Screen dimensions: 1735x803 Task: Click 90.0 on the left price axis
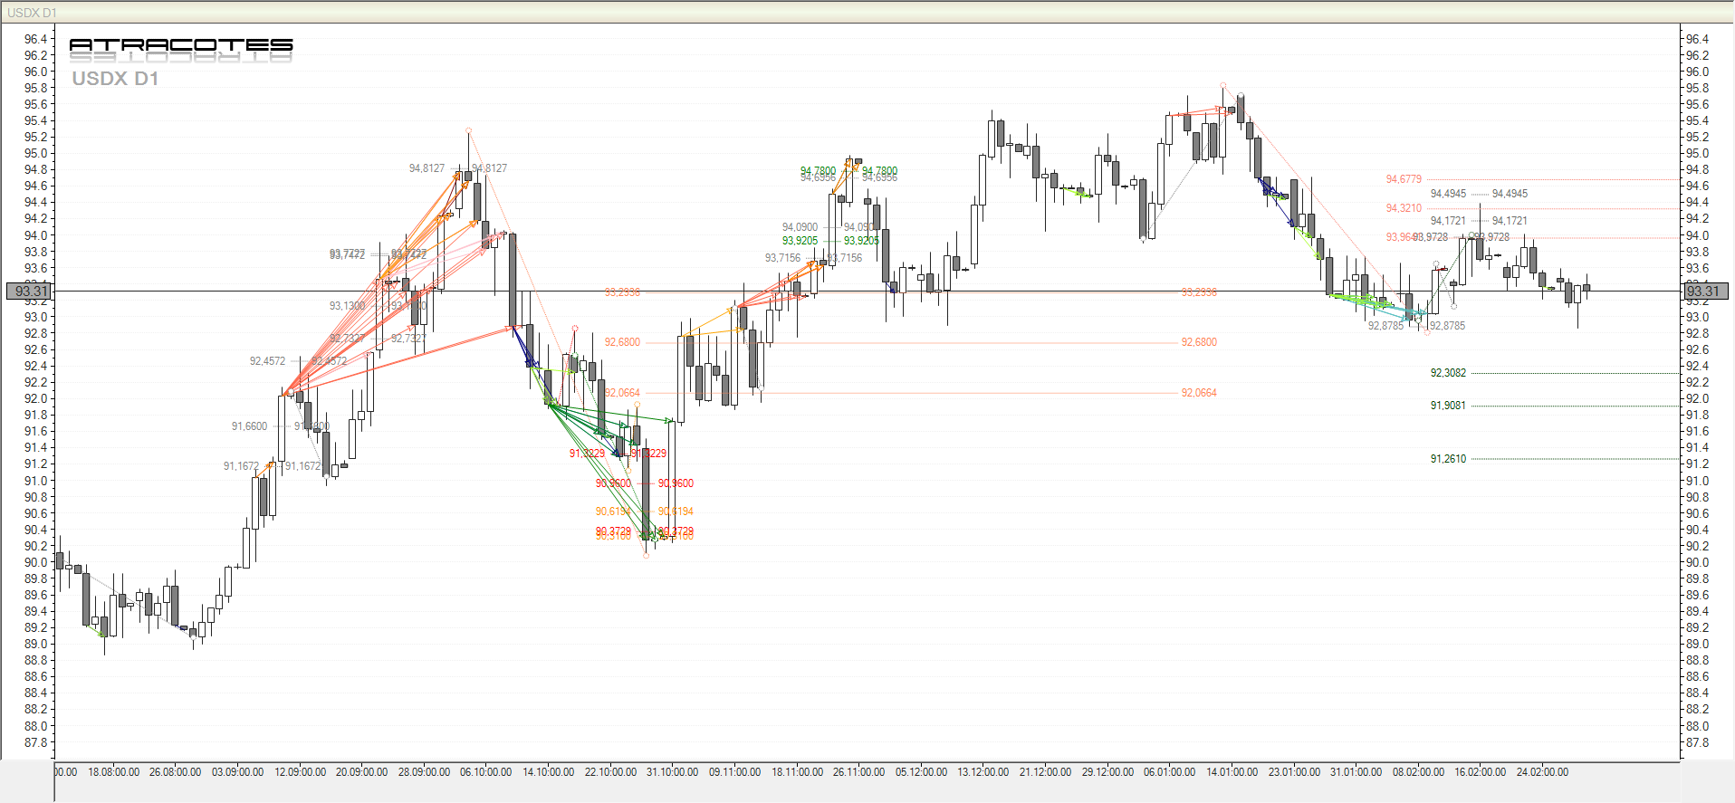36,562
